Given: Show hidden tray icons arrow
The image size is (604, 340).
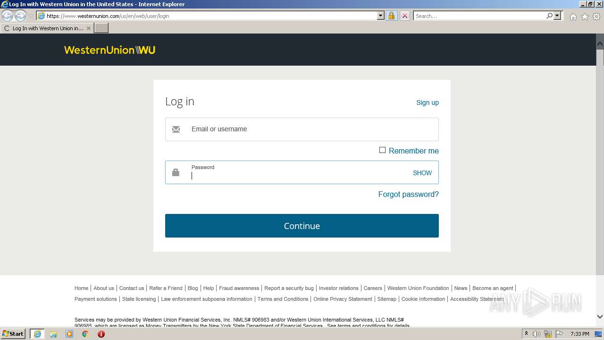Looking at the screenshot, I should [526, 334].
